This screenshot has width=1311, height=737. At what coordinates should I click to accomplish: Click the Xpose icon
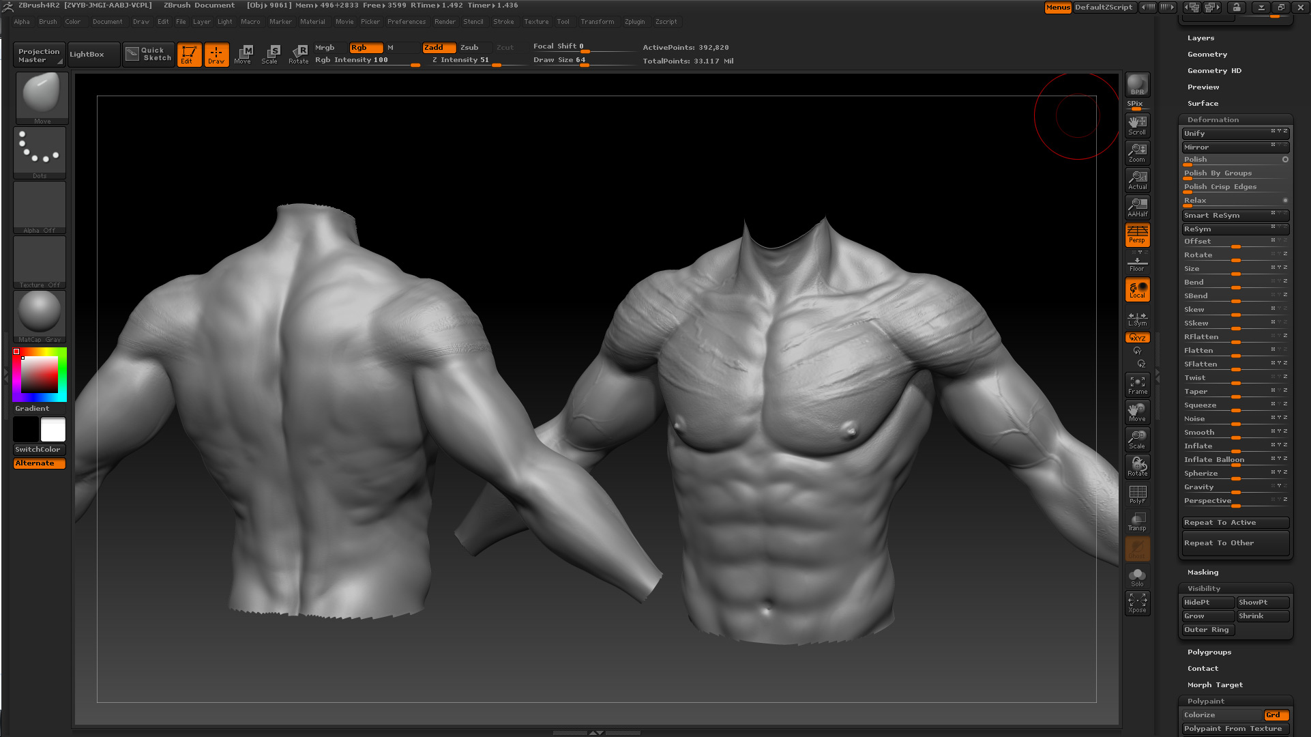point(1137,603)
